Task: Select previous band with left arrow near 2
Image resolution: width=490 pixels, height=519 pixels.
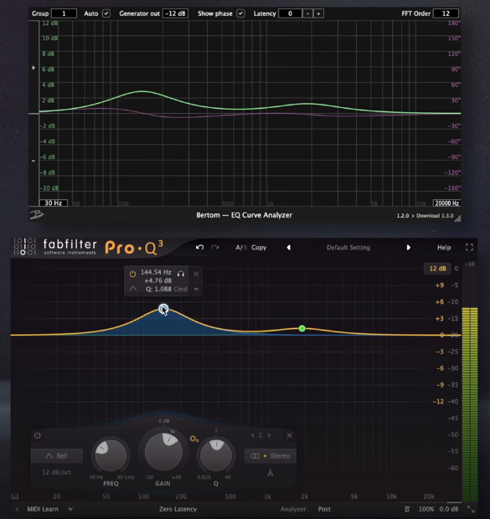Action: tap(252, 435)
